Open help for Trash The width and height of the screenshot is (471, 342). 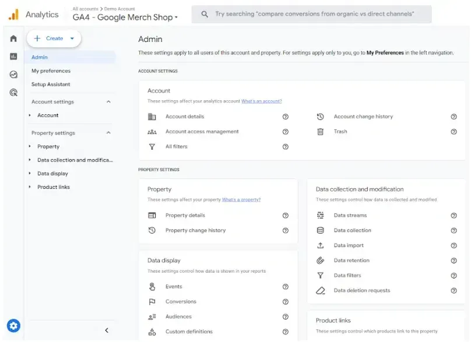(454, 132)
